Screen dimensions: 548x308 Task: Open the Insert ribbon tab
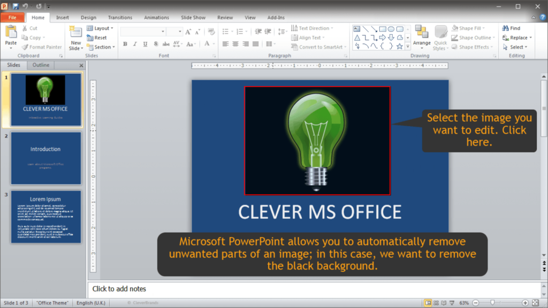63,18
